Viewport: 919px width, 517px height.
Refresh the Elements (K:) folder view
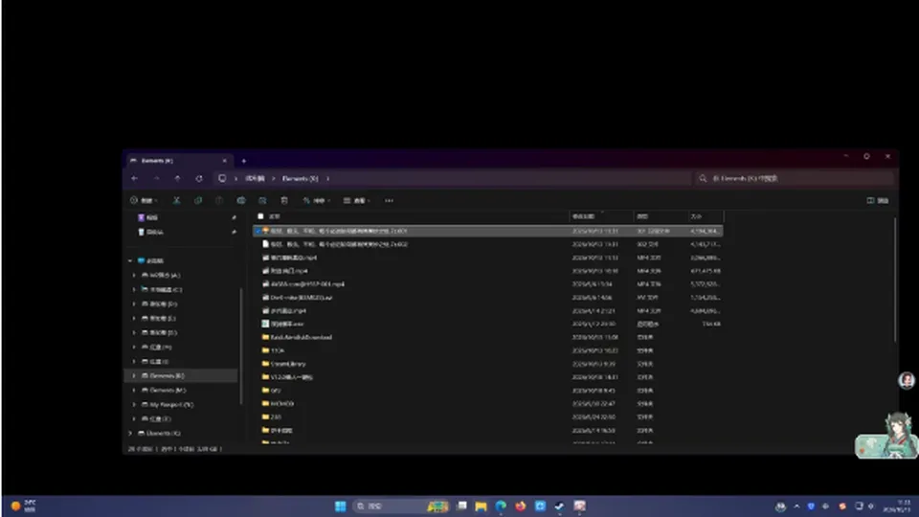click(x=199, y=178)
